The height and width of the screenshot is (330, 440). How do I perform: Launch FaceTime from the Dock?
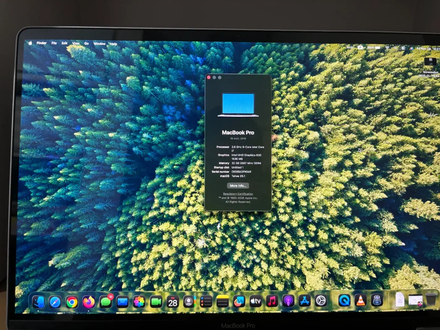point(156,301)
